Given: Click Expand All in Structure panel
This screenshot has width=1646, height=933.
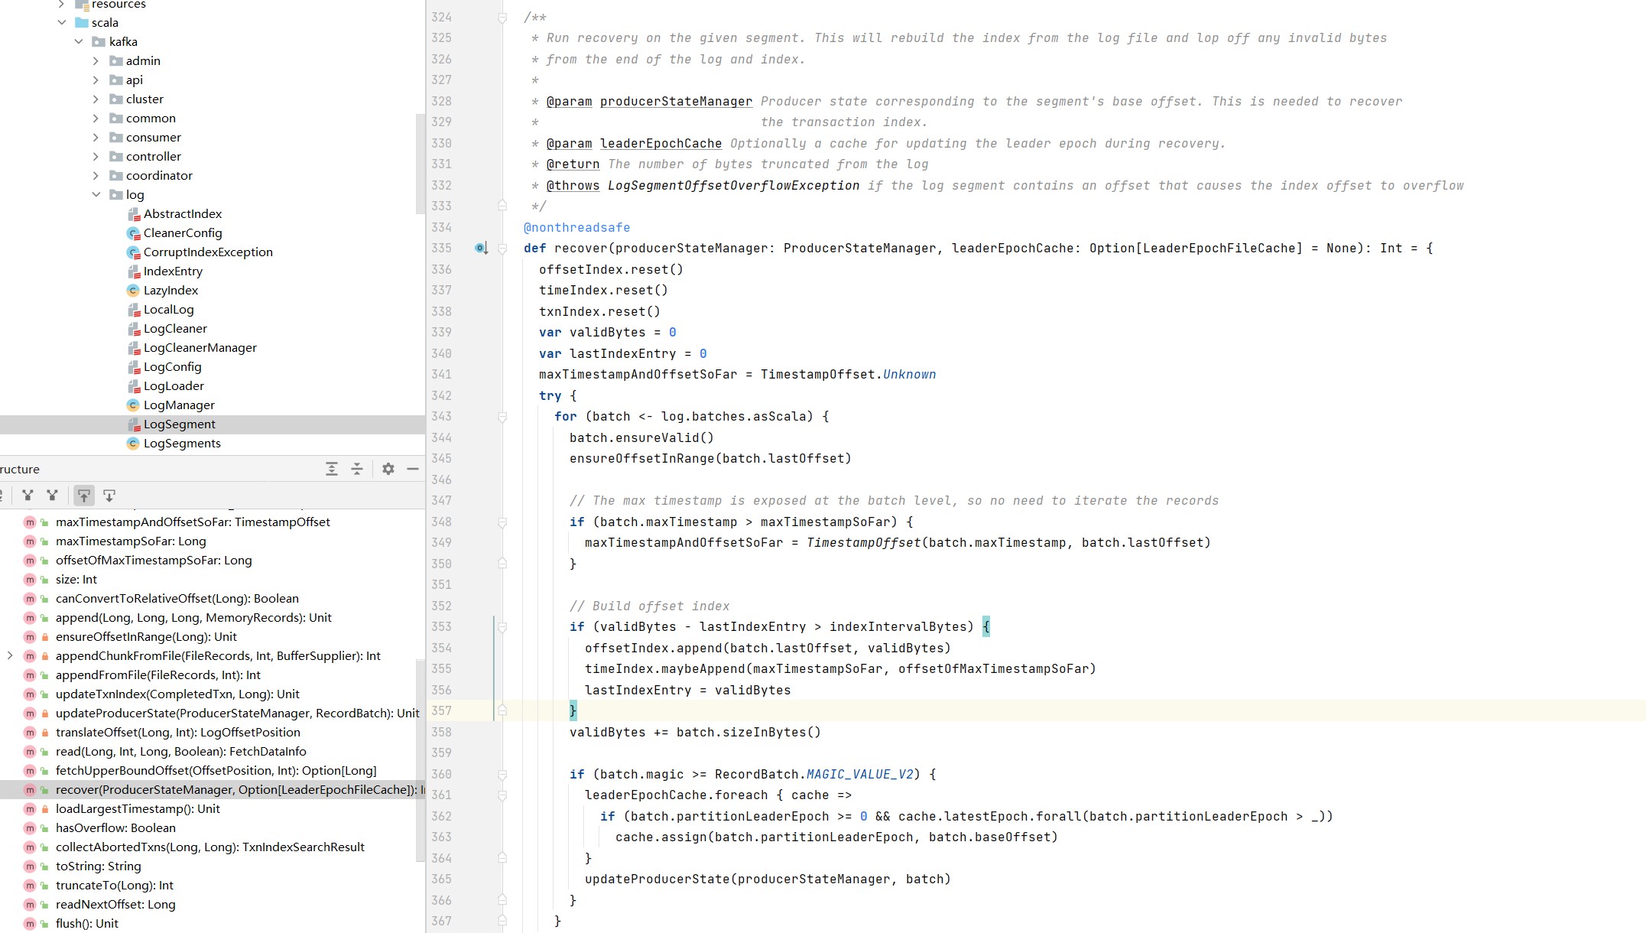Looking at the screenshot, I should [x=331, y=469].
